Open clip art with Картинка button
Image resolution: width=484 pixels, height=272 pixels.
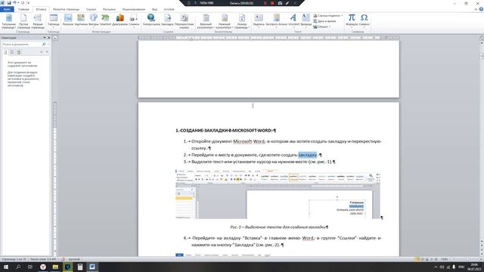pyautogui.click(x=81, y=20)
